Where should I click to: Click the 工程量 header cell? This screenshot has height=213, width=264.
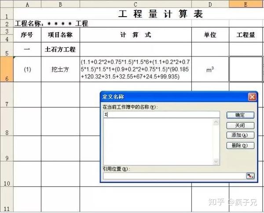246,35
